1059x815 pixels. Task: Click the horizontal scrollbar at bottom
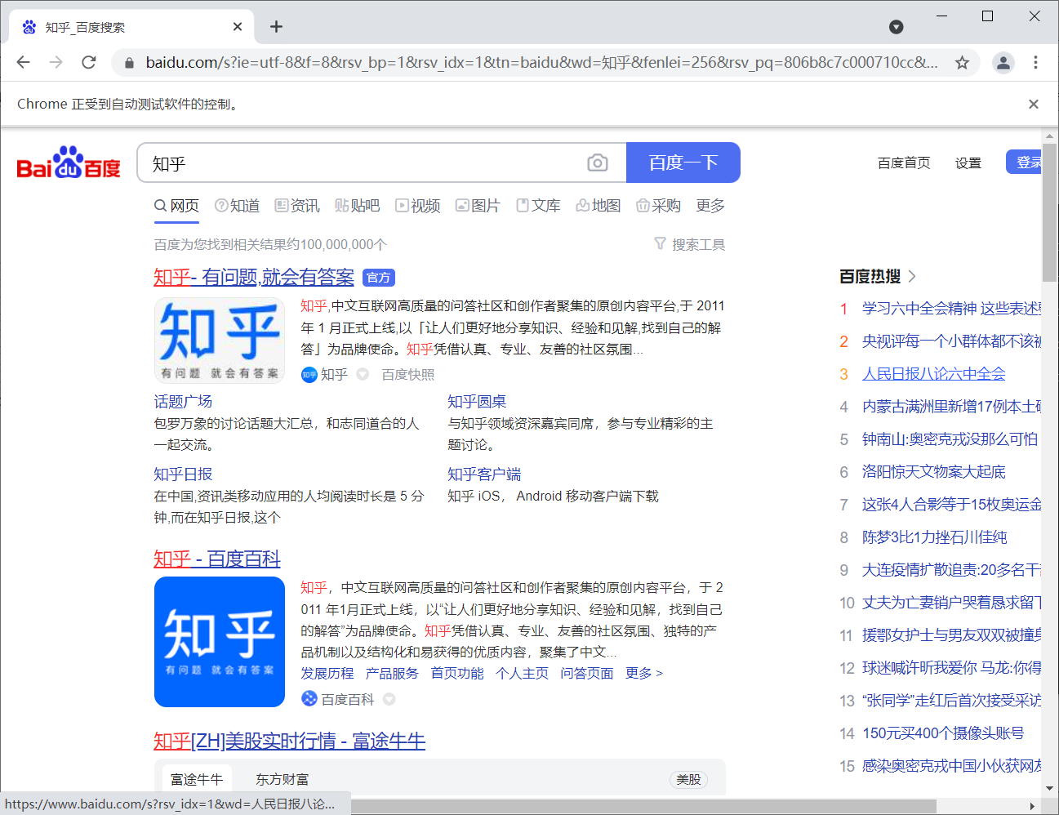[645, 806]
